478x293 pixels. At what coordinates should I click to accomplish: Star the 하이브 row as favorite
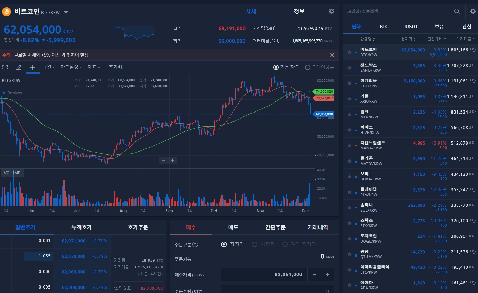point(349,130)
